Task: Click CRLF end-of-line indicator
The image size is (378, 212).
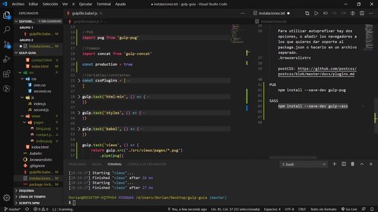Action: (302, 209)
